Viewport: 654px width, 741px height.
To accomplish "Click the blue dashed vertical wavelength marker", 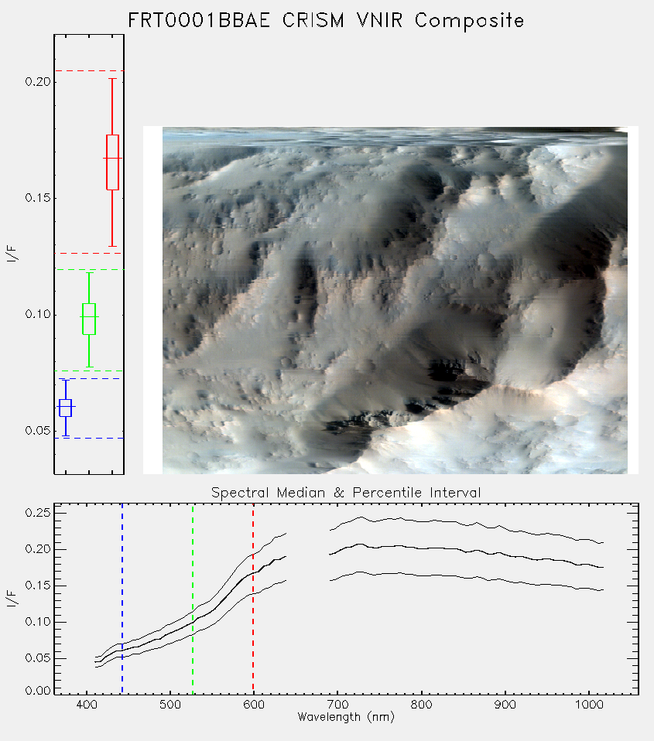I will (x=122, y=598).
